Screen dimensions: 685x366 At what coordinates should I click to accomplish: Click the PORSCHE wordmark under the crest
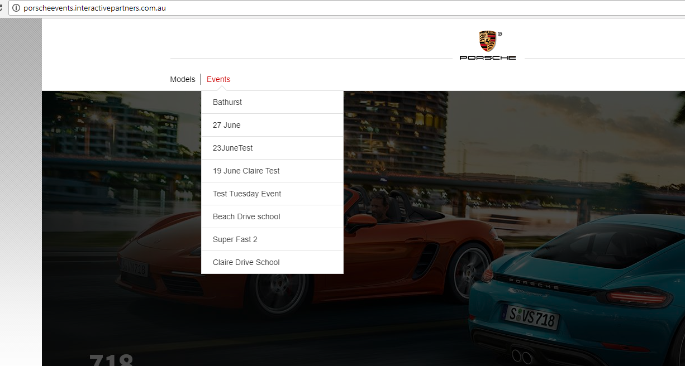pyautogui.click(x=488, y=58)
